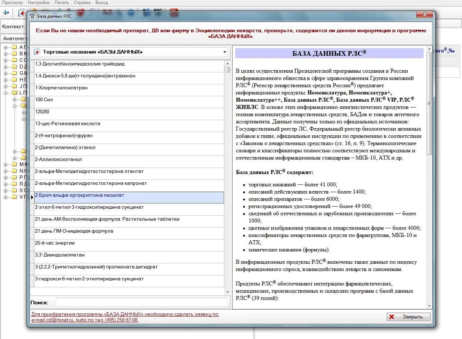The height and width of the screenshot is (339, 462).
Task: Select row 1-Хлорметилсилатран
Action: point(129,90)
